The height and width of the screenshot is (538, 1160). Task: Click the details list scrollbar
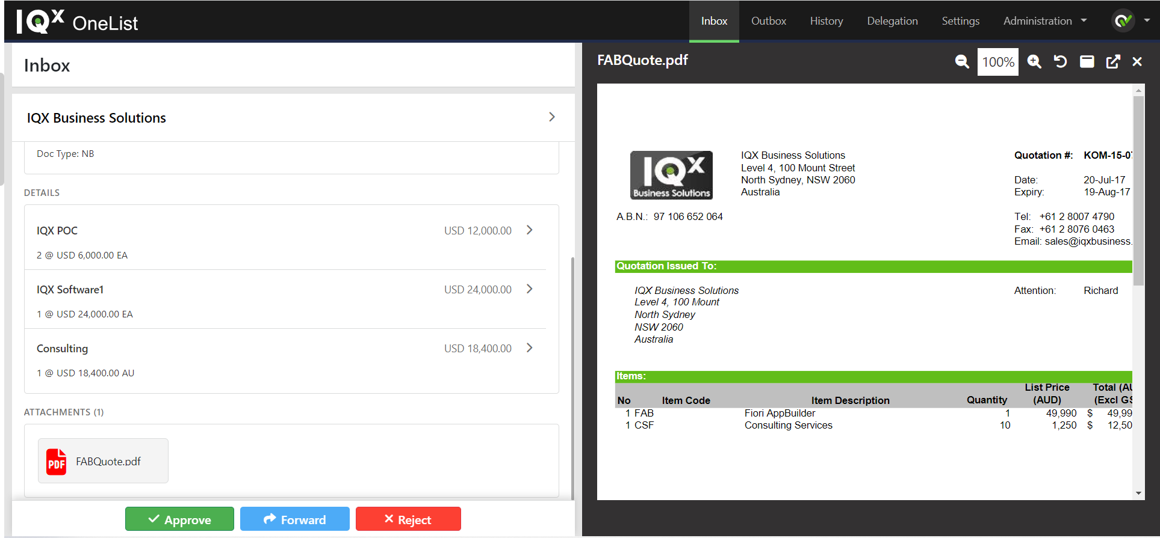(x=572, y=379)
